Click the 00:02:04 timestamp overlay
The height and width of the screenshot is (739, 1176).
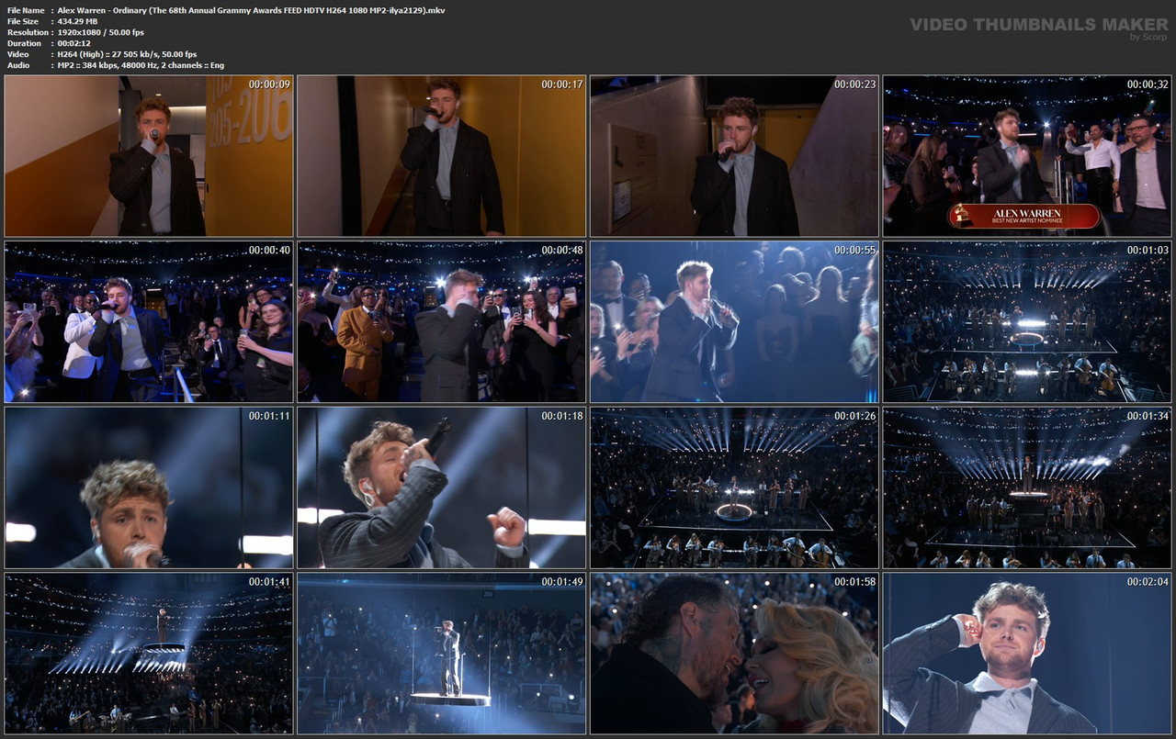click(1148, 582)
